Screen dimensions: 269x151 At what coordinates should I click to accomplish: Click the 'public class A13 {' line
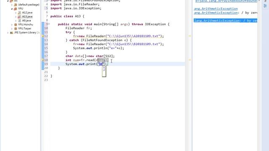pos(67,16)
